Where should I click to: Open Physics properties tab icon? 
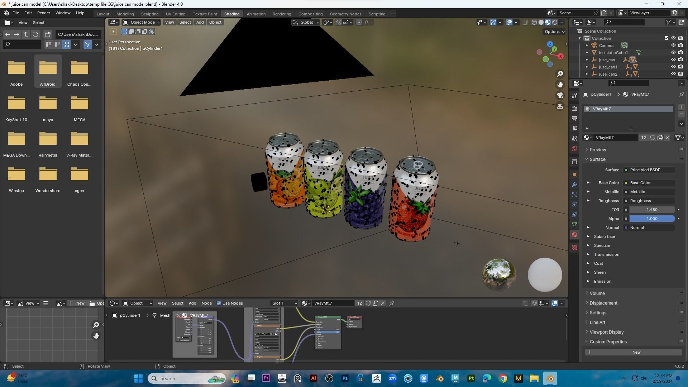(574, 205)
